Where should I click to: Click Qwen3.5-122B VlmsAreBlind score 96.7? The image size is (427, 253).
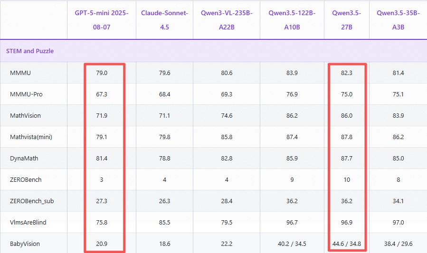(x=292, y=222)
